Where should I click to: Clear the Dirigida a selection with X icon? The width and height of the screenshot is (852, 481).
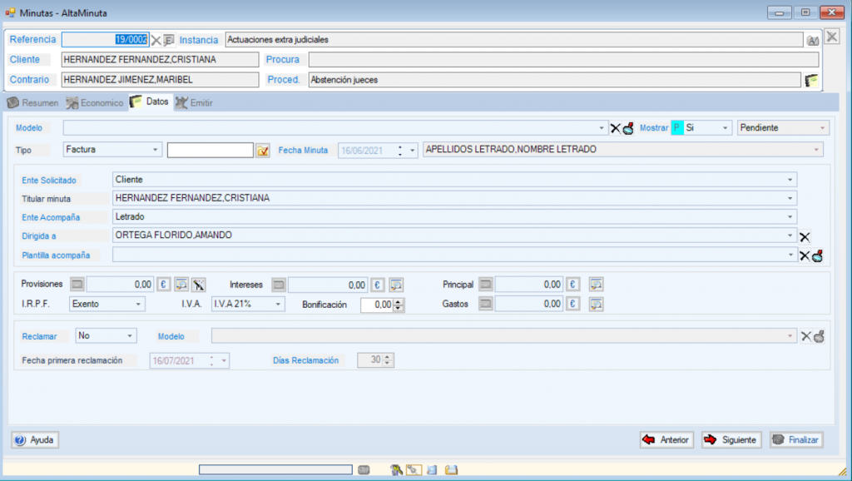pyautogui.click(x=805, y=236)
